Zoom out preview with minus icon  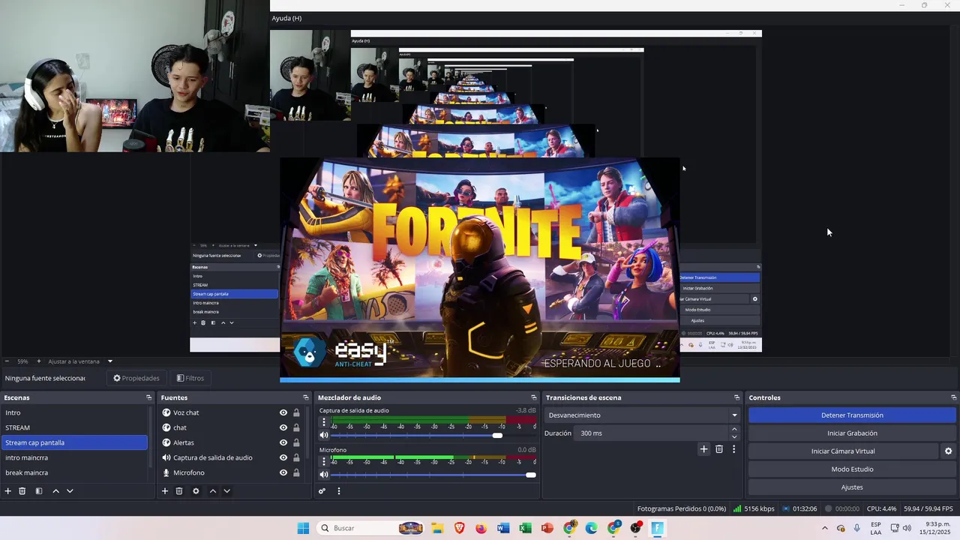tap(7, 361)
